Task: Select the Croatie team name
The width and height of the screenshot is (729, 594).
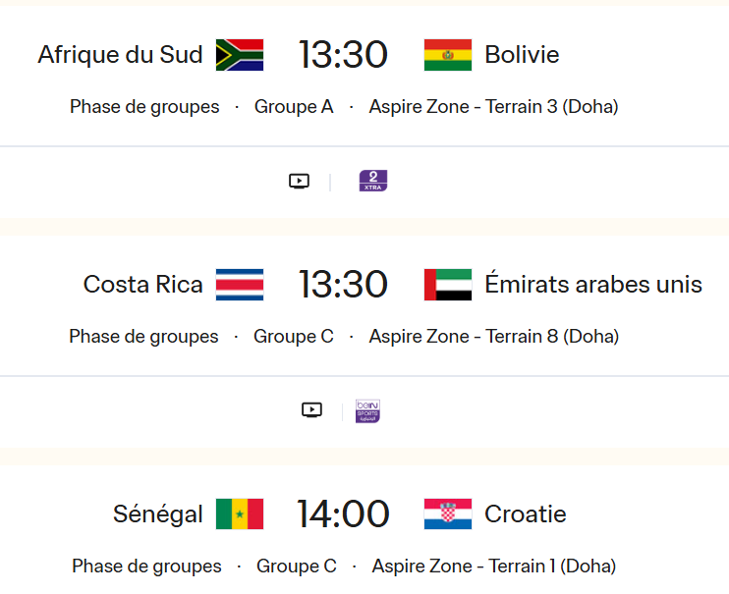Action: tap(526, 513)
